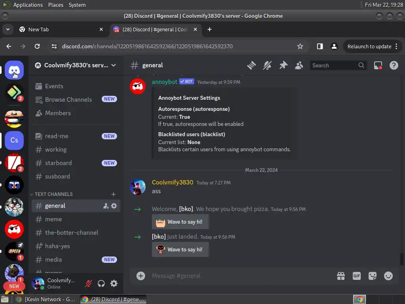Open the emoji picker smiley icon

tap(388, 276)
